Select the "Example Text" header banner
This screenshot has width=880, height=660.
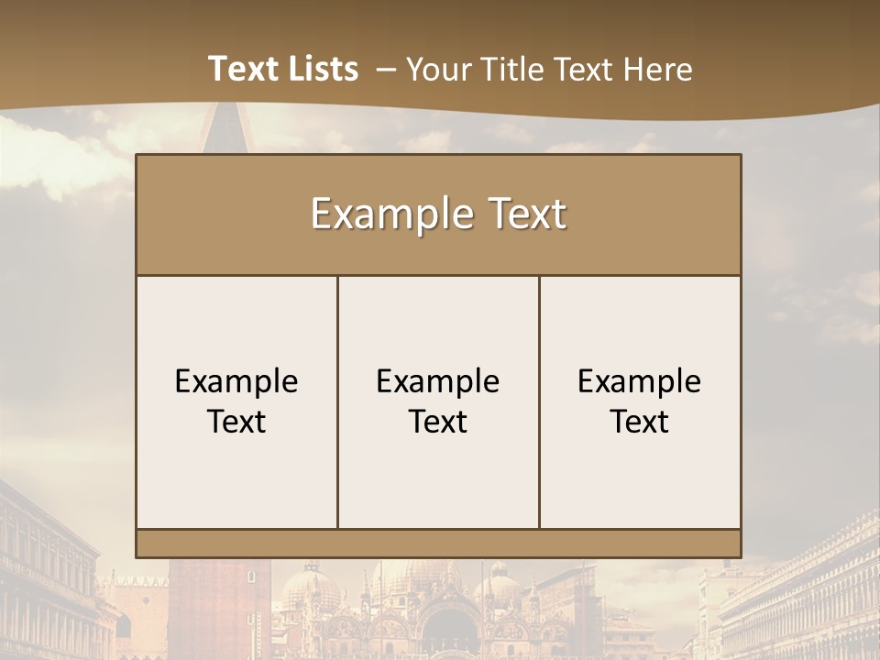pyautogui.click(x=438, y=213)
